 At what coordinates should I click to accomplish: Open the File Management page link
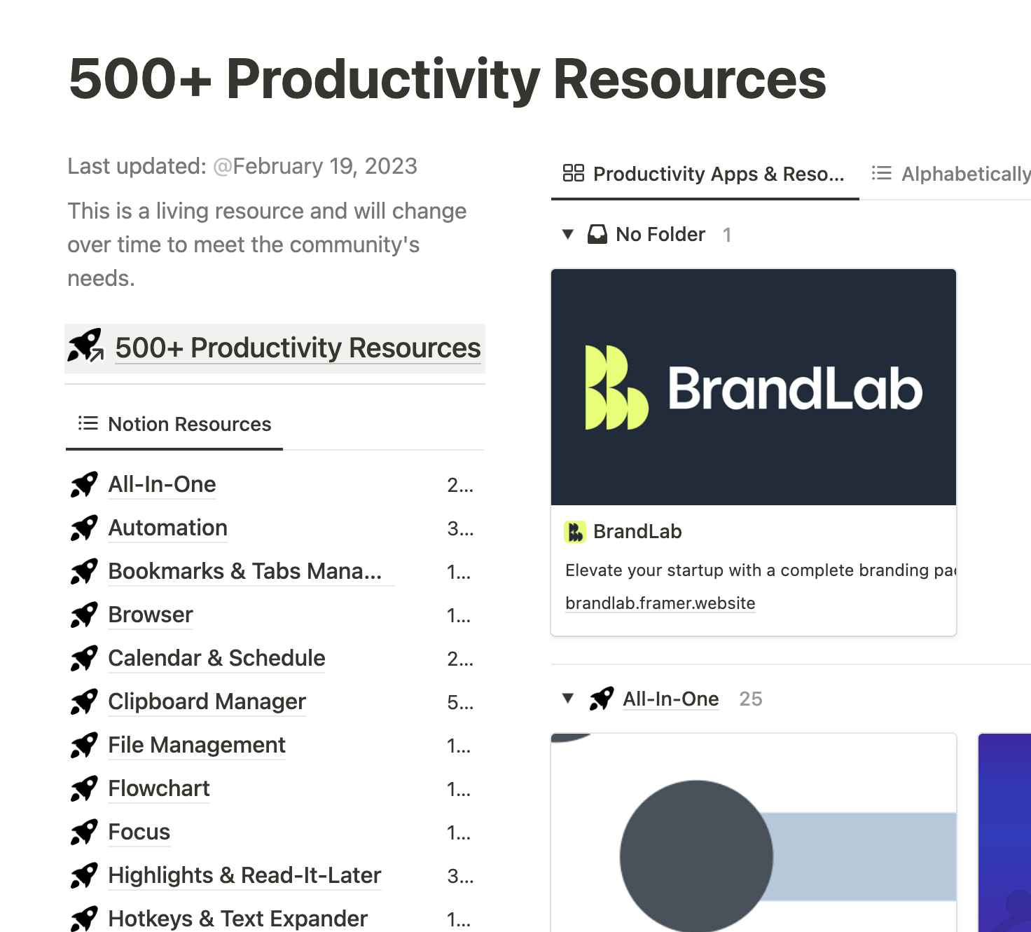click(197, 746)
